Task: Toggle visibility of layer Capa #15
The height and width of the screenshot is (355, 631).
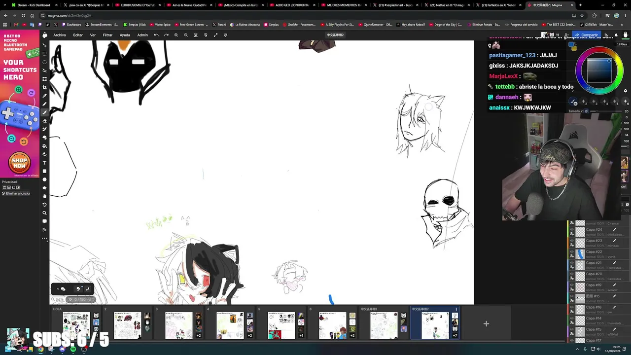Action: pos(572,329)
